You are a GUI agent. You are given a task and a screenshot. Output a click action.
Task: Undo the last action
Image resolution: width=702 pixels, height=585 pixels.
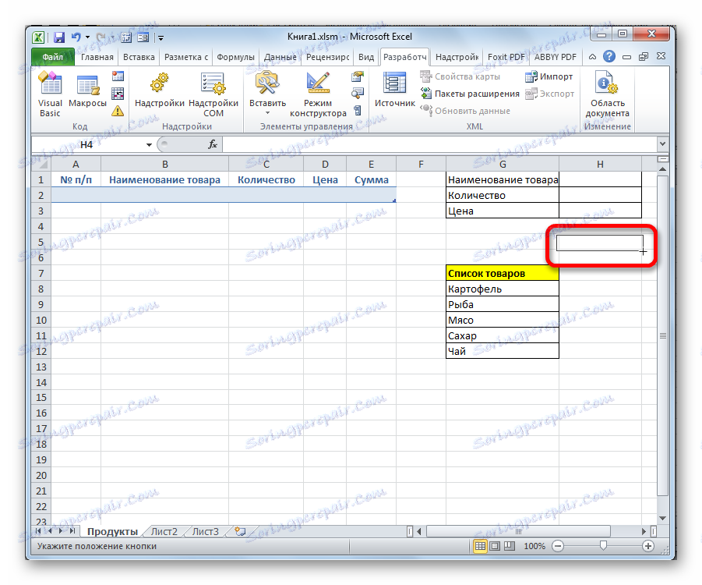[x=76, y=37]
